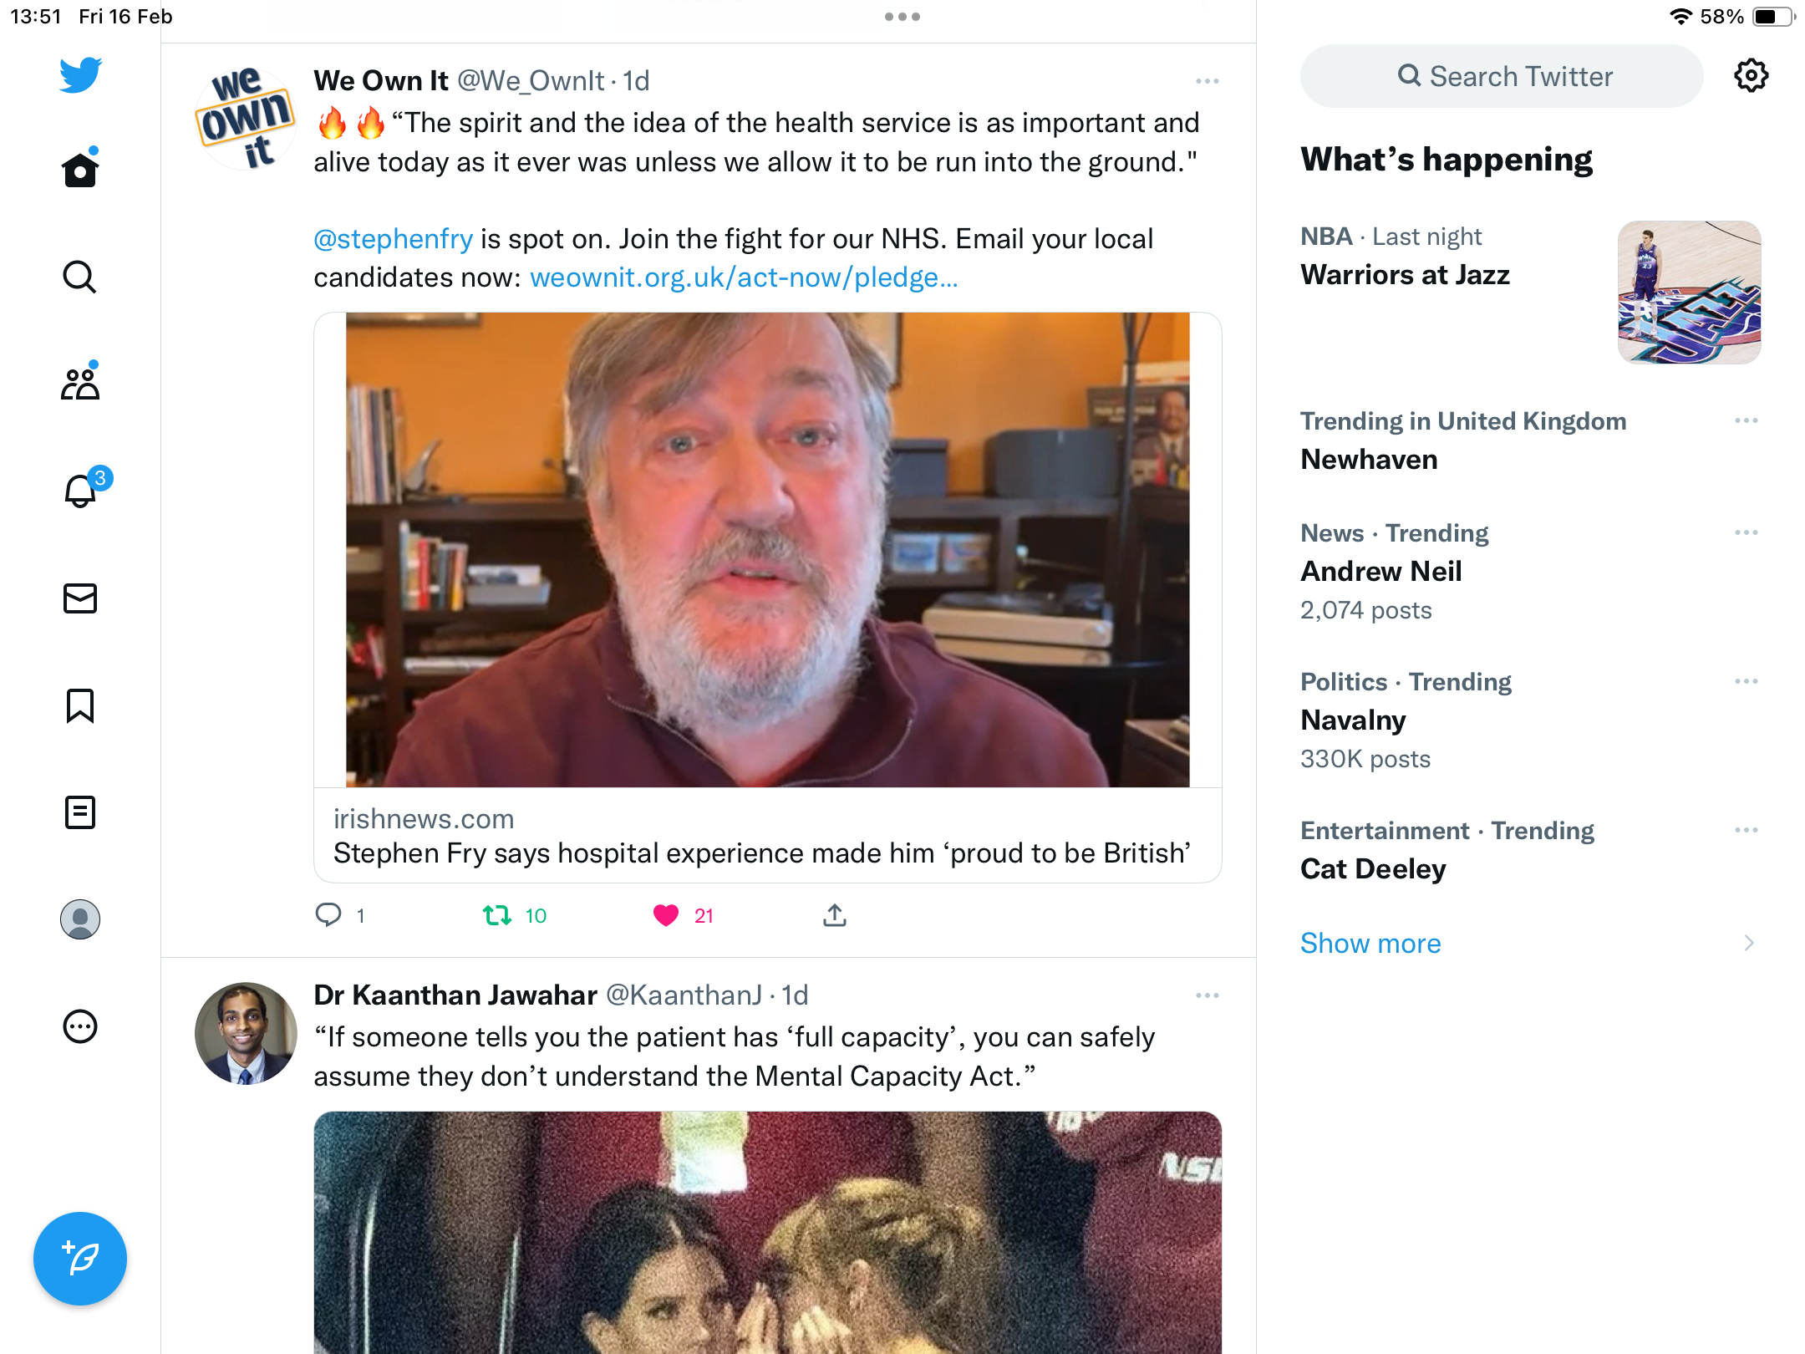Image resolution: width=1805 pixels, height=1354 pixels.
Task: Open the Messages envelope icon
Action: (x=80, y=598)
